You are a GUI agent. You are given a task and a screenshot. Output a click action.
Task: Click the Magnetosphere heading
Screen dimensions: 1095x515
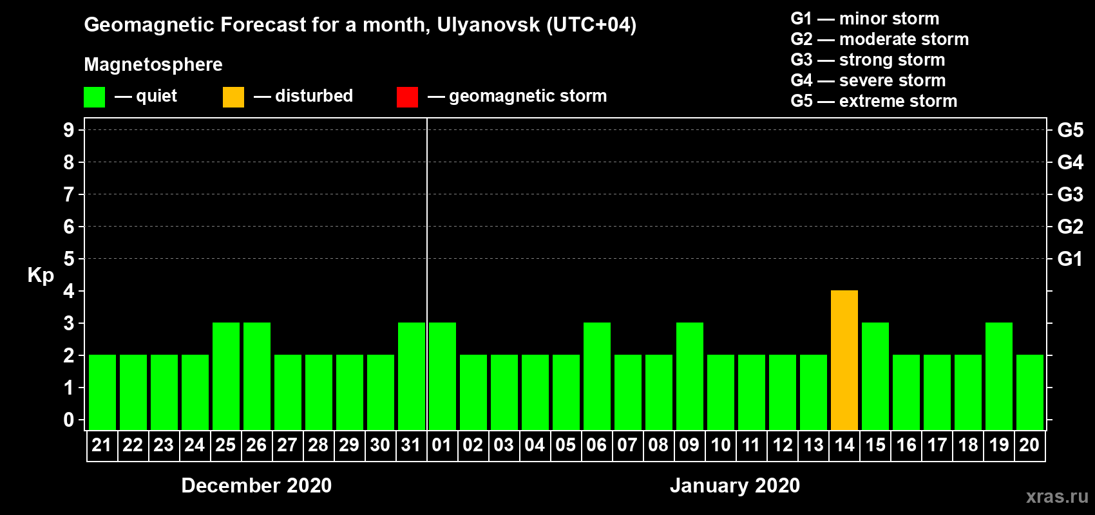click(x=153, y=64)
